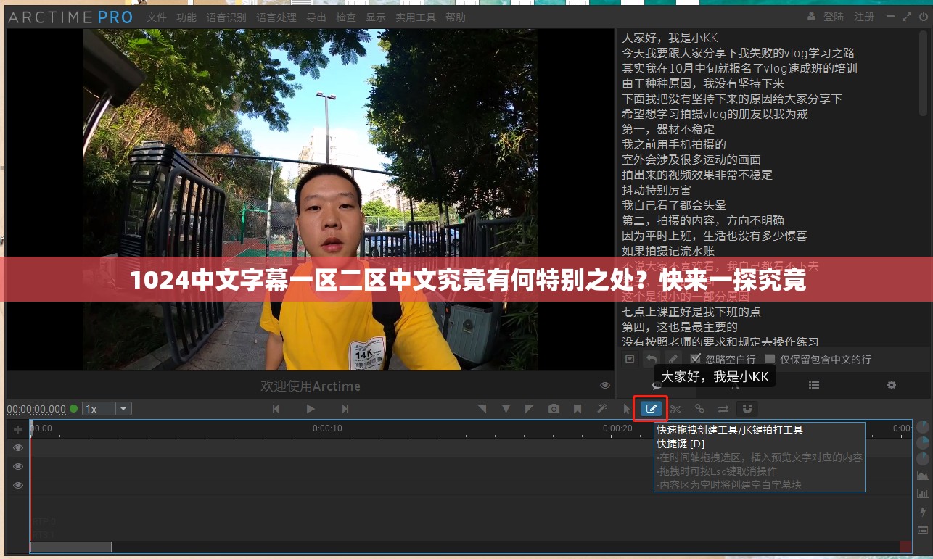933x559 pixels.
Task: Jump to previous frame control
Action: coord(276,409)
